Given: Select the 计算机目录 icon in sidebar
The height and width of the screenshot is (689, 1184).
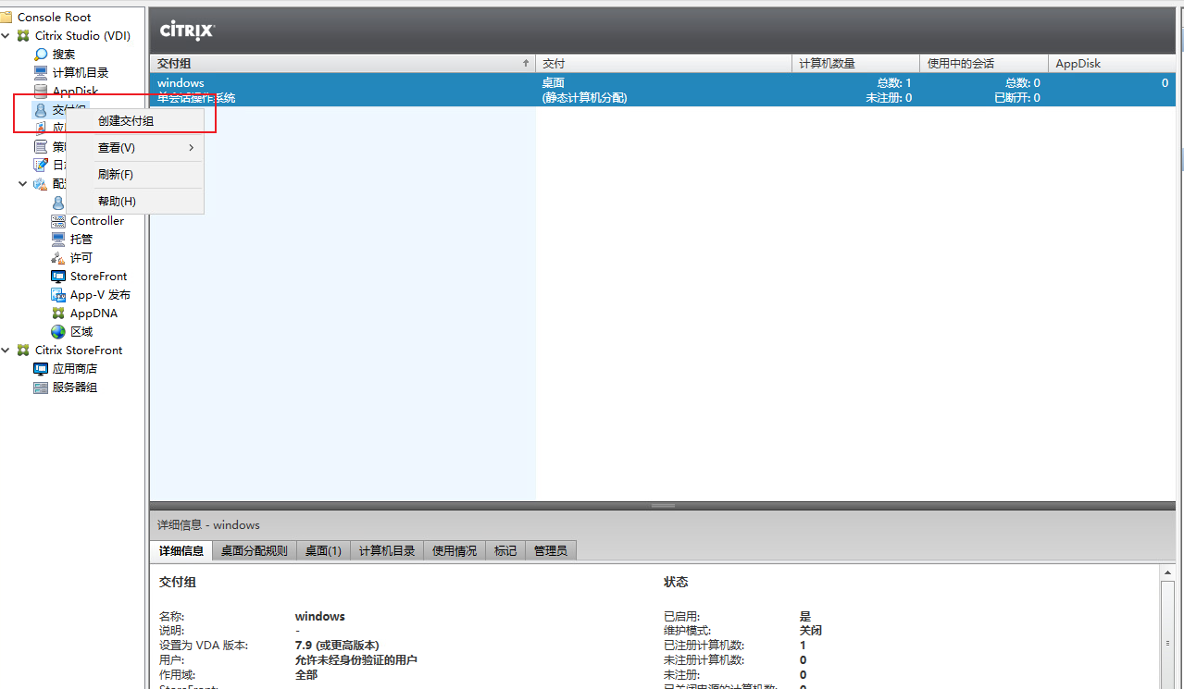Looking at the screenshot, I should pos(41,73).
